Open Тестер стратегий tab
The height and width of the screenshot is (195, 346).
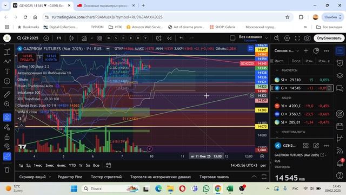pyautogui.click(x=106, y=177)
